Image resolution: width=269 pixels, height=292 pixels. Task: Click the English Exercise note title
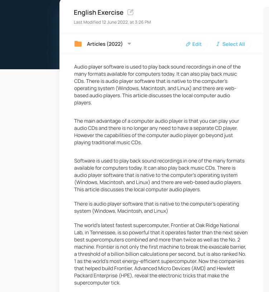pos(99,13)
